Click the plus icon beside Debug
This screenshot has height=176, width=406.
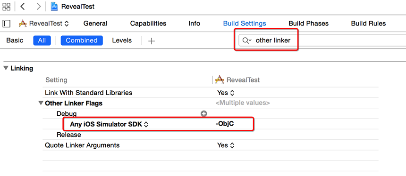(204, 113)
